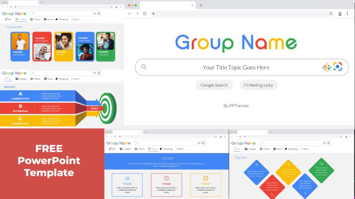
Task: Click search field in Agenda slide
Action: [296, 143]
